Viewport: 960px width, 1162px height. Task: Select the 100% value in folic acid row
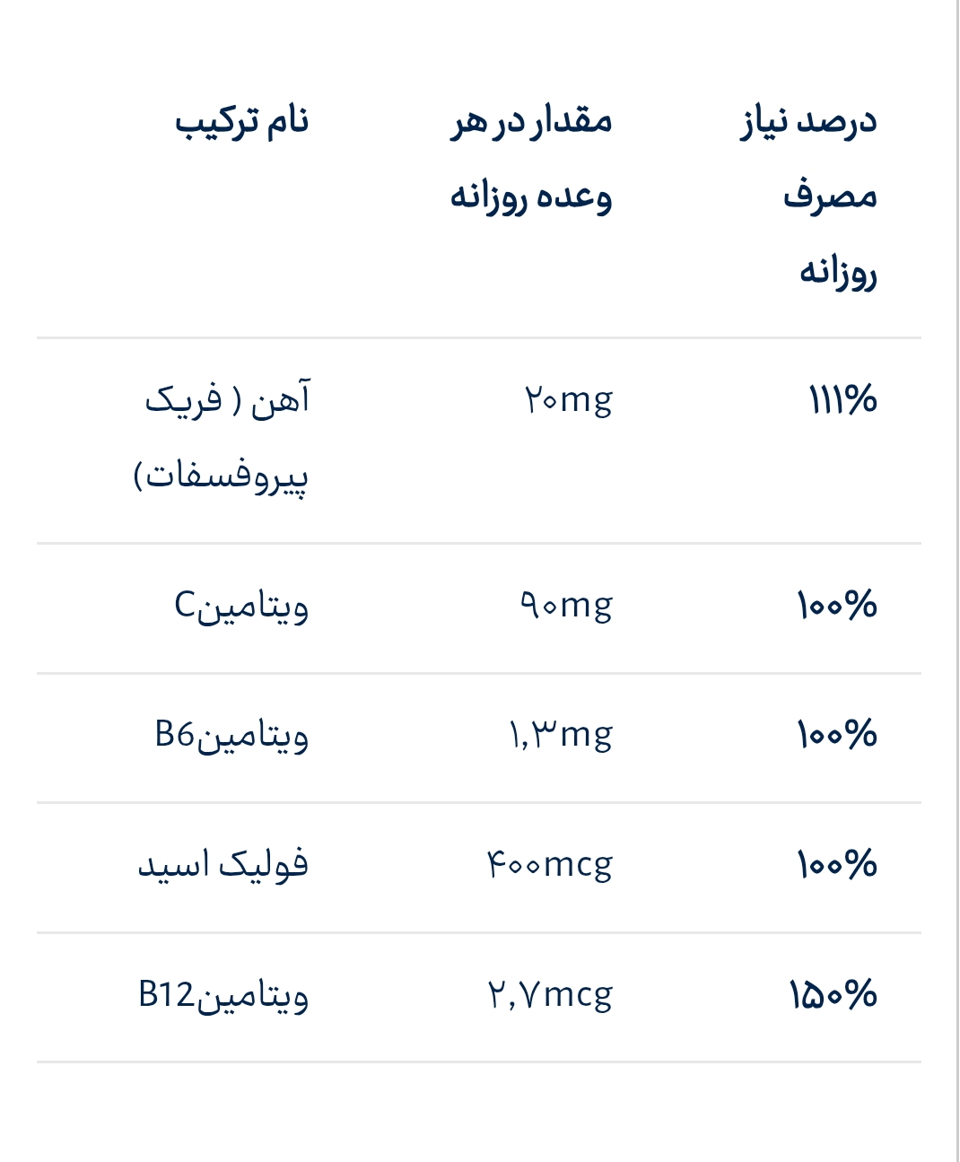[x=836, y=865]
